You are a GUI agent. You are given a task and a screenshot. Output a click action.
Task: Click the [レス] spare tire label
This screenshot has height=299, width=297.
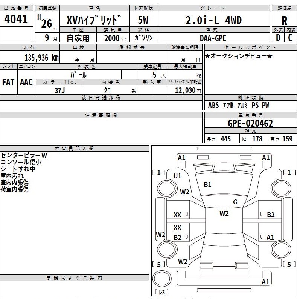tap(162, 292)
